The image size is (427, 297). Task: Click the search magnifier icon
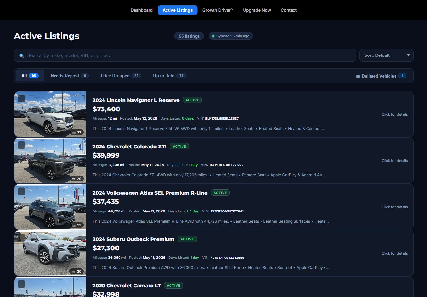pos(22,55)
